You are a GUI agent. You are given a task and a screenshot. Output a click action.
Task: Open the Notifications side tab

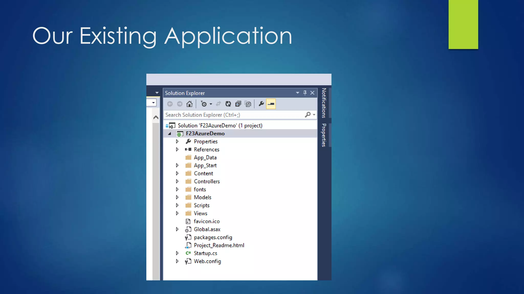click(x=324, y=103)
